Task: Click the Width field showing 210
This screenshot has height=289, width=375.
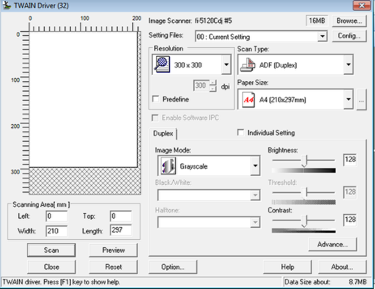Action: [x=56, y=231]
